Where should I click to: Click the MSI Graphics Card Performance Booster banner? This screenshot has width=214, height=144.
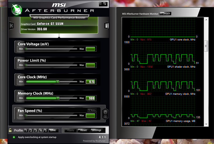click(x=59, y=18)
